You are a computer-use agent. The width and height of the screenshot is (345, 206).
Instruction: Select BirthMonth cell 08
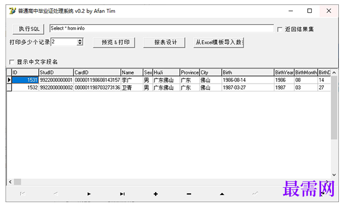pos(306,80)
